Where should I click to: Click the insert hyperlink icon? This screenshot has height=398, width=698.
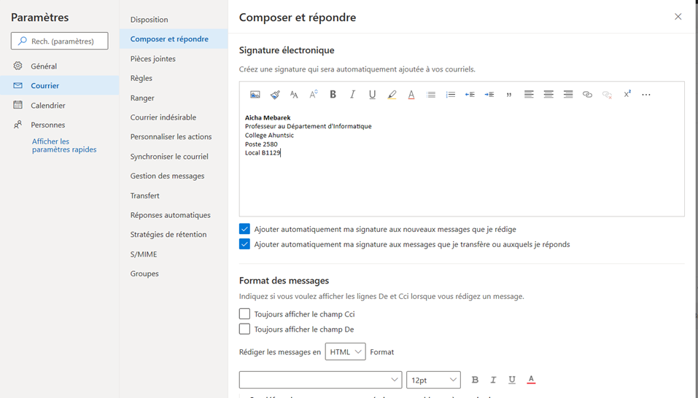pos(587,95)
